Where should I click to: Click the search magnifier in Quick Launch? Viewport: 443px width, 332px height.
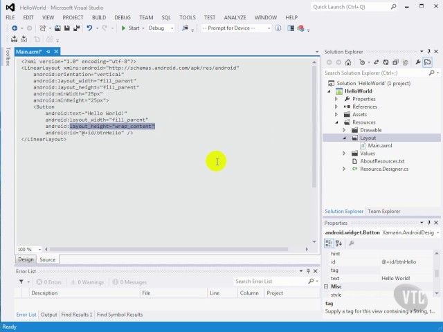coord(394,7)
